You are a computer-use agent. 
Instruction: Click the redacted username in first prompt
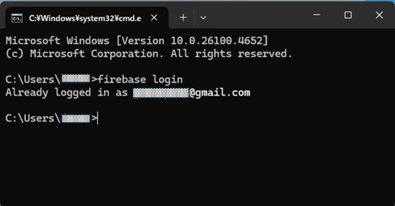76,79
